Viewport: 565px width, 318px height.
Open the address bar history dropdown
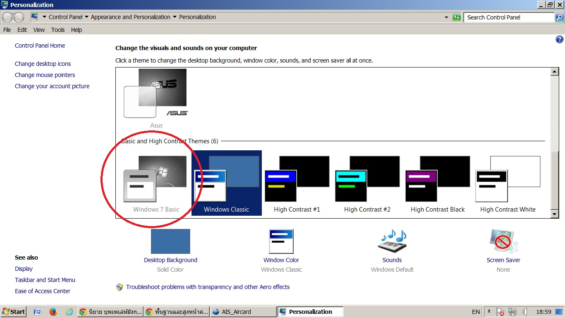(x=446, y=17)
